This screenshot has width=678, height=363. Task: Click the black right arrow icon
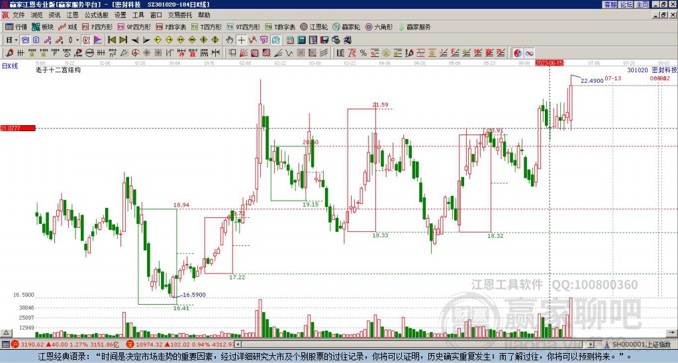tap(146, 40)
